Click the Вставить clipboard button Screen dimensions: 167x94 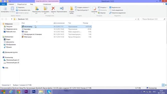point(12,9)
